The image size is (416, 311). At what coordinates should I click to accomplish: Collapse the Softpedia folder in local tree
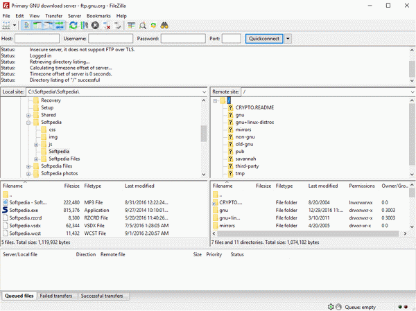tap(28, 123)
